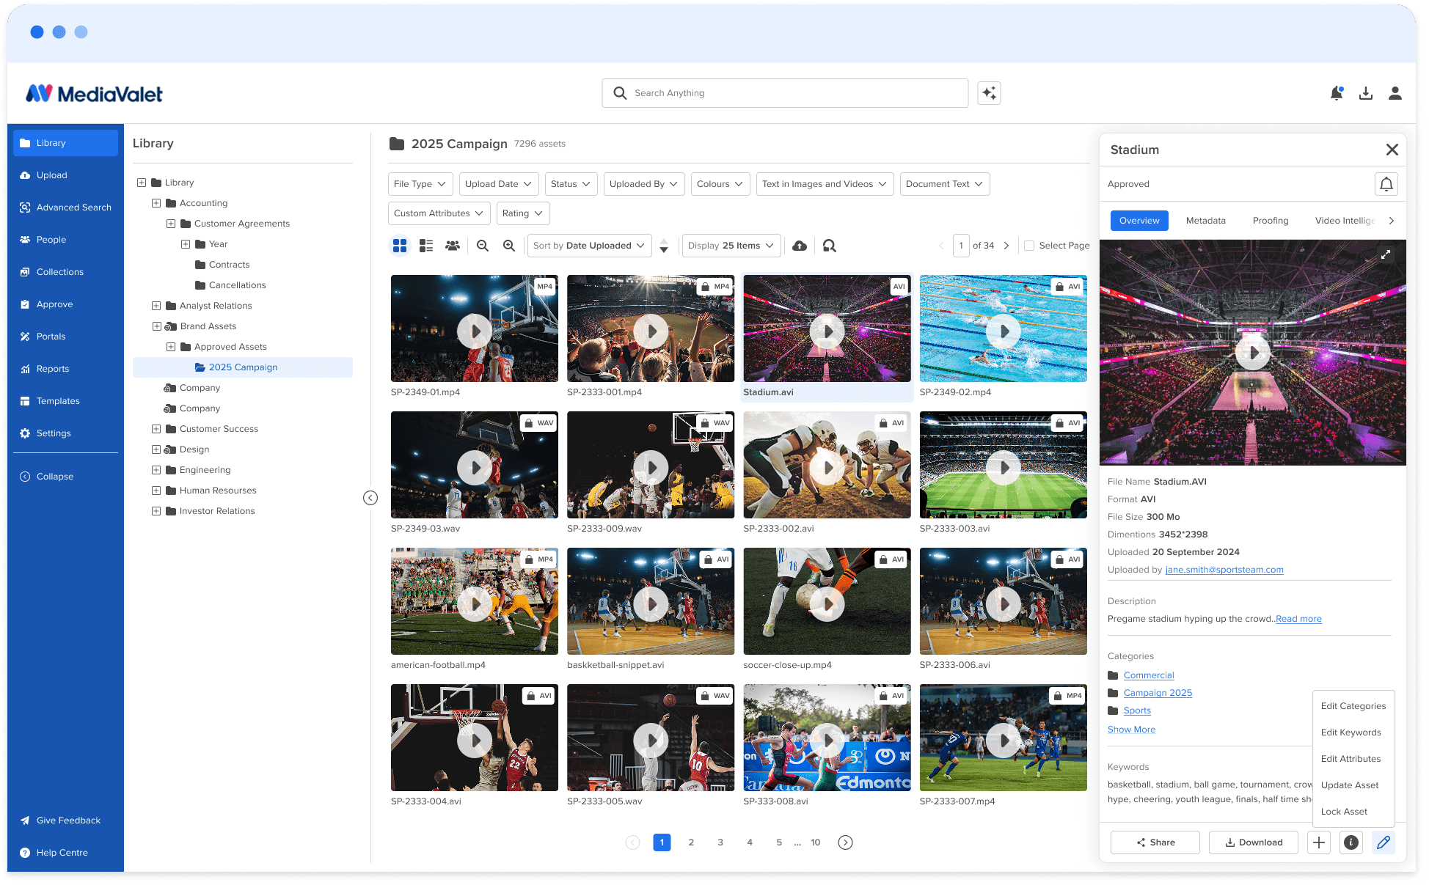The image size is (1429, 885).
Task: Click the refresh search icon in toolbar
Action: 830,246
